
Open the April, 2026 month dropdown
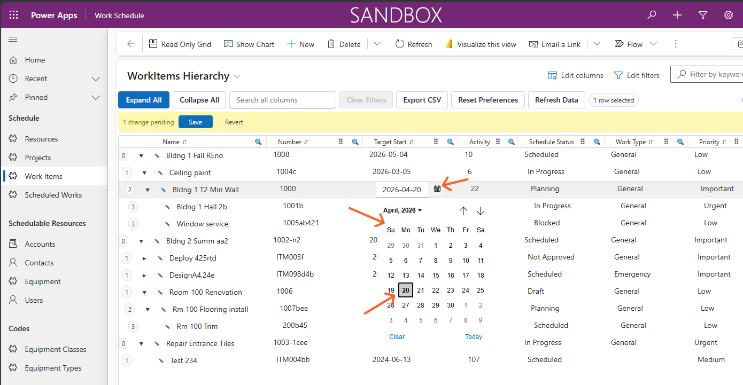pos(403,210)
